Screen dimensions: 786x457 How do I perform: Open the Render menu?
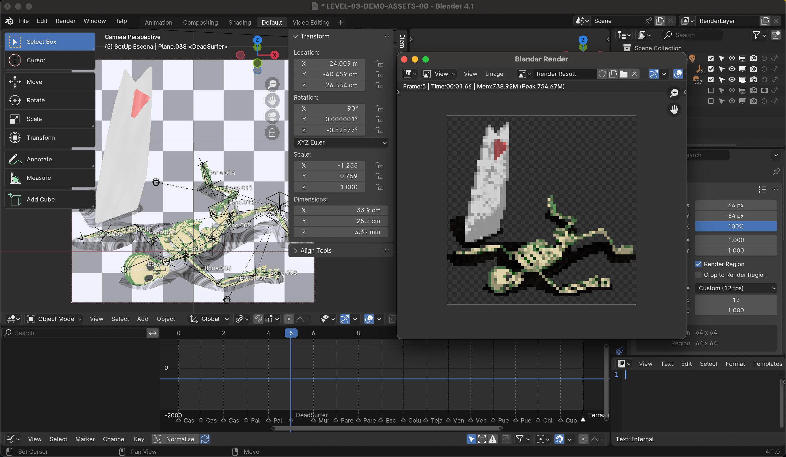[x=65, y=21]
